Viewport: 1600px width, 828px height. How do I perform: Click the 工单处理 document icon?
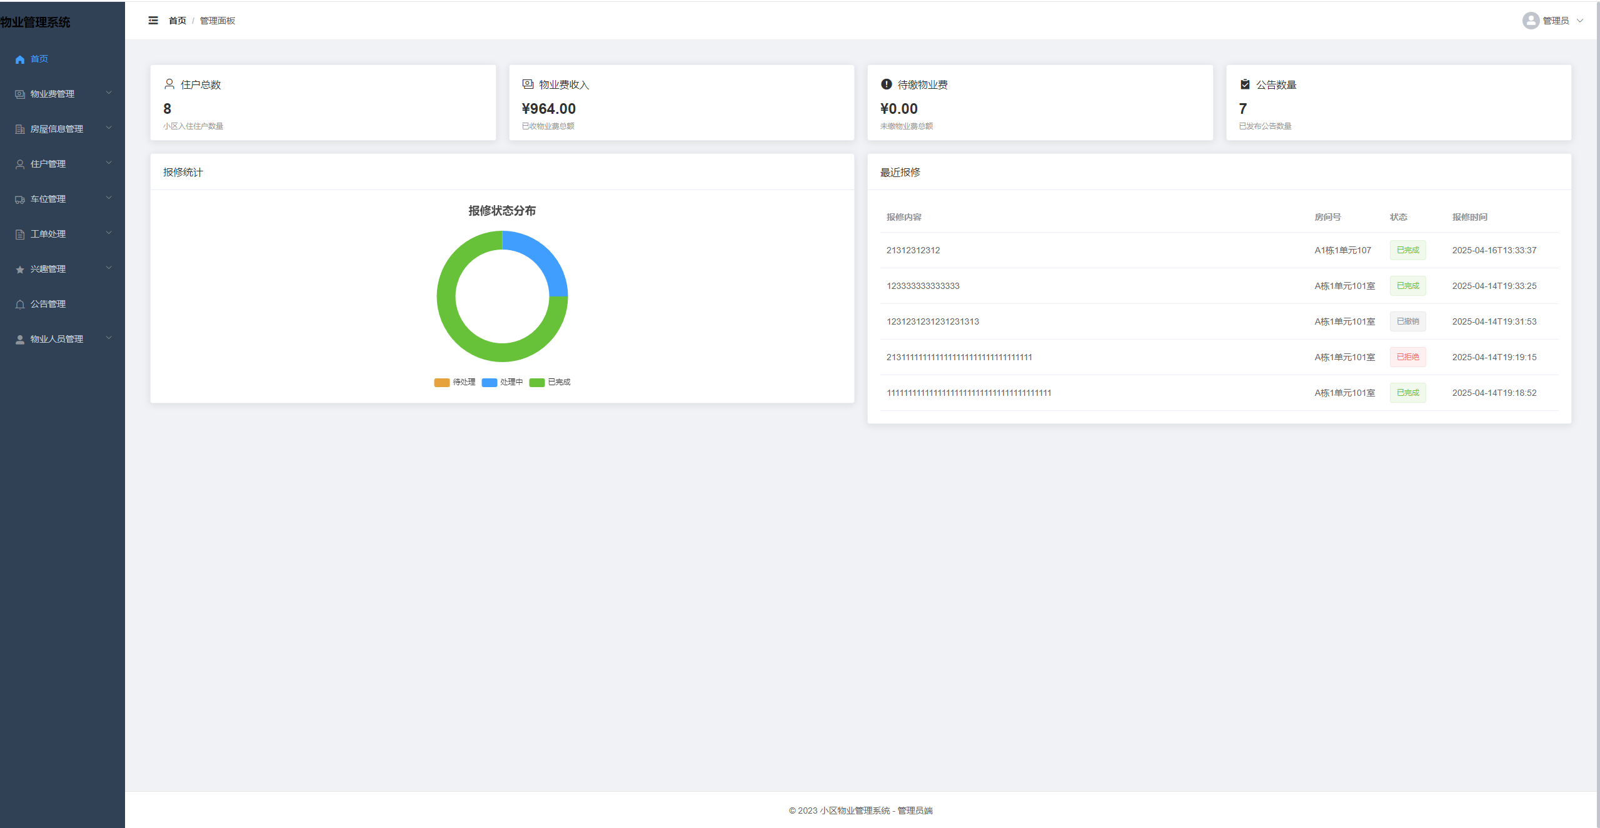(x=20, y=235)
